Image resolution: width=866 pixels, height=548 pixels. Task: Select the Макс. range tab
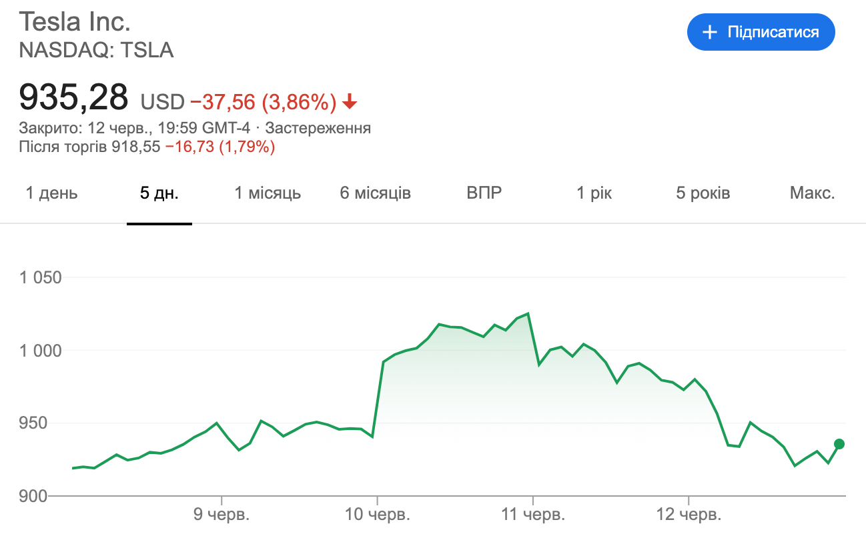point(812,193)
